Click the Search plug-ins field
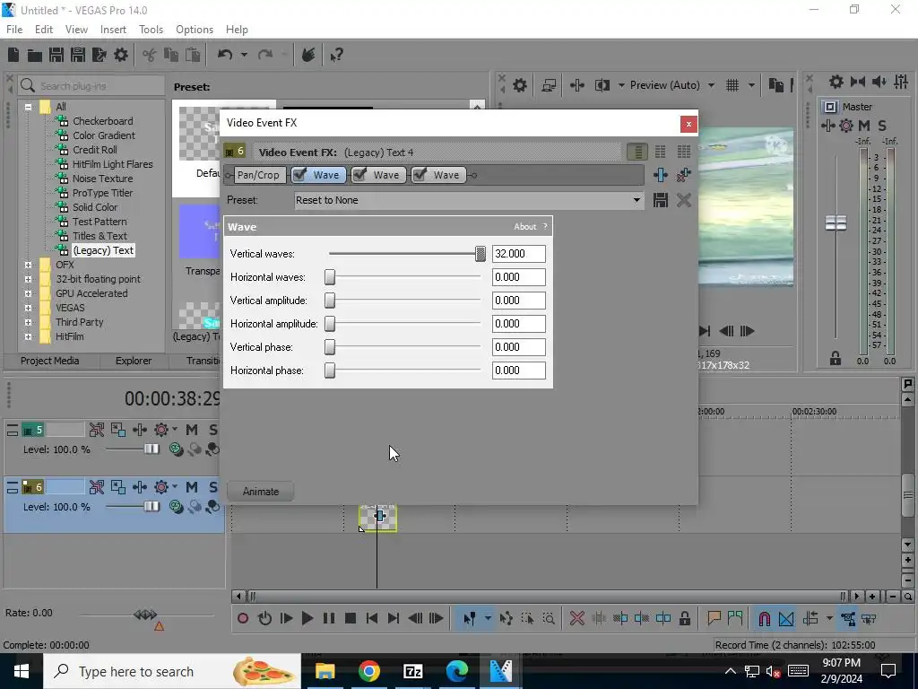Image resolution: width=918 pixels, height=689 pixels. [x=91, y=86]
